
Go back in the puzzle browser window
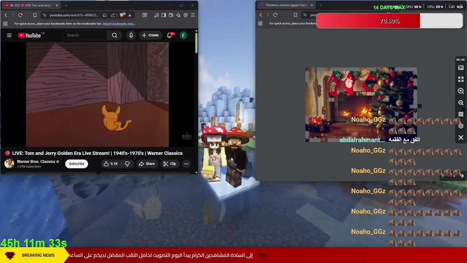tap(260, 15)
